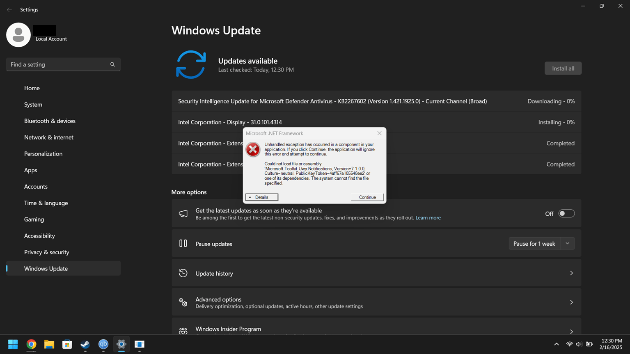Screen dimensions: 630x354
Task: Click Downloading - 0% status text
Action: (551, 101)
